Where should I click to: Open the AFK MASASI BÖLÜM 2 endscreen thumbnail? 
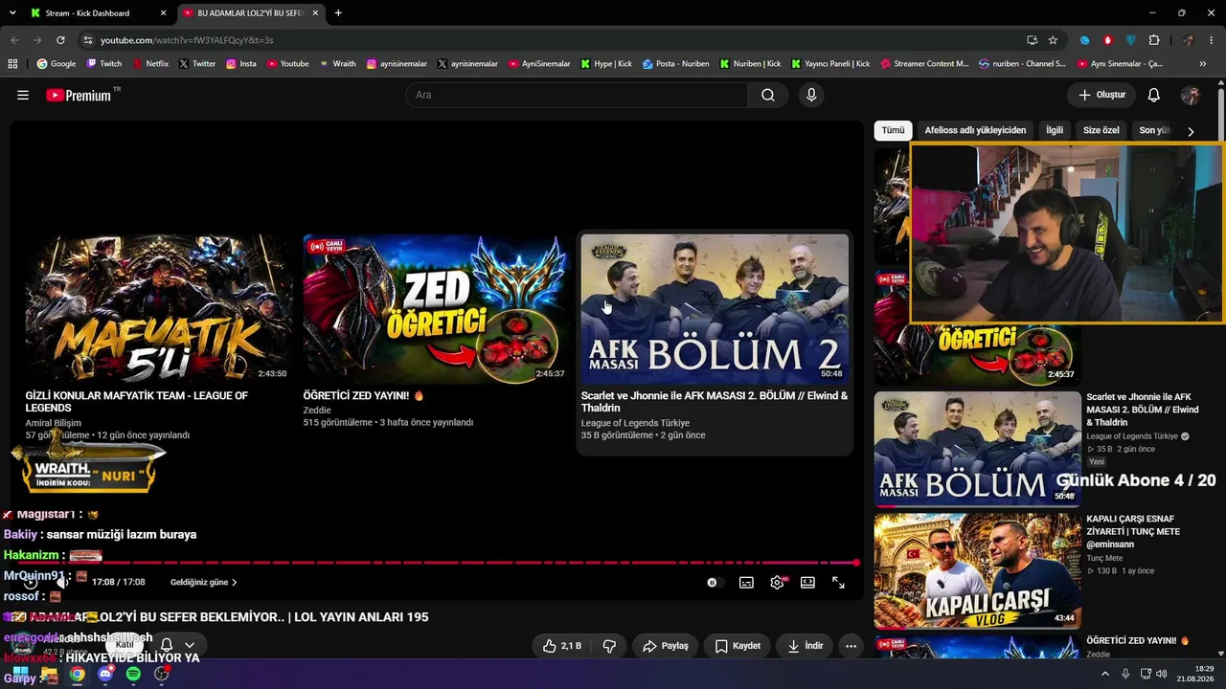coord(715,309)
